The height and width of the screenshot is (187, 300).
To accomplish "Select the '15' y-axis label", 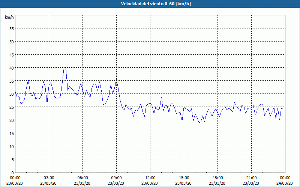I will [12, 133].
